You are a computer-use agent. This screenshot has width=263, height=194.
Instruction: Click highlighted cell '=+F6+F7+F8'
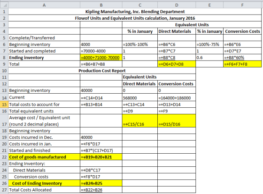242,64
